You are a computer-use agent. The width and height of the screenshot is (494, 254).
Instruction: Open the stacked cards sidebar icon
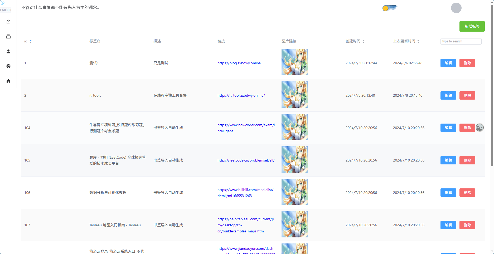click(8, 37)
